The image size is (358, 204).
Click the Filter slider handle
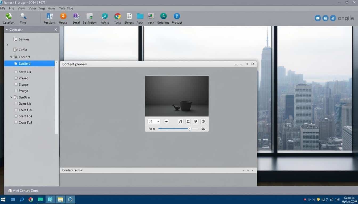point(189,129)
